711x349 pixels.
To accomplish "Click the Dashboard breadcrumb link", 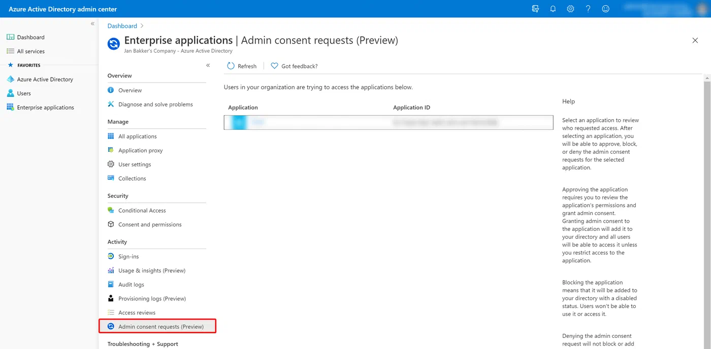I will (122, 26).
